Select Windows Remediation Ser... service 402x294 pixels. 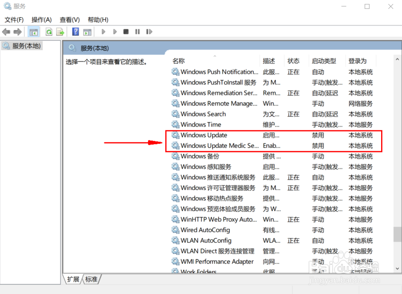pos(219,93)
